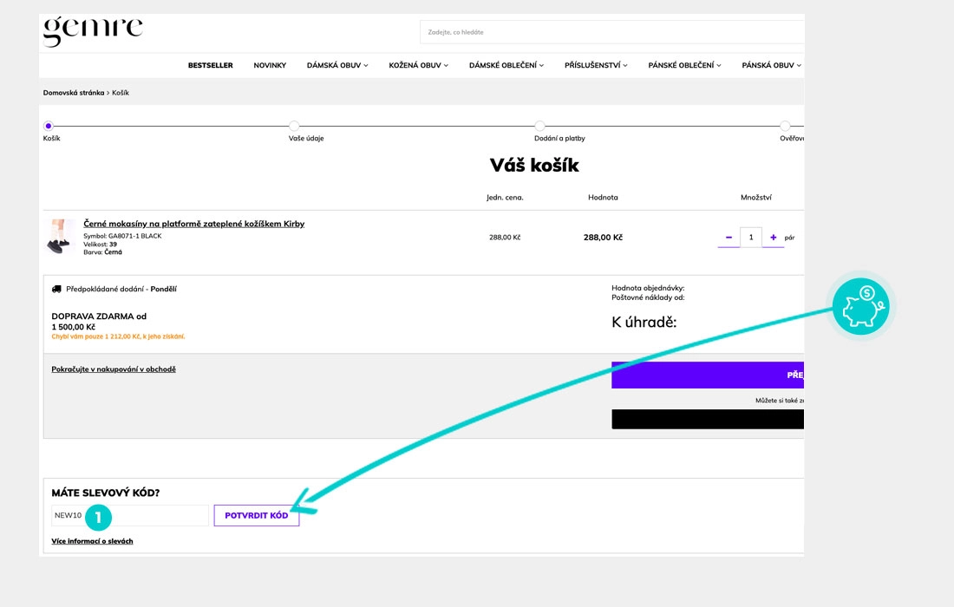Open the Kirby moccasins product link
The height and width of the screenshot is (607, 954).
194,223
